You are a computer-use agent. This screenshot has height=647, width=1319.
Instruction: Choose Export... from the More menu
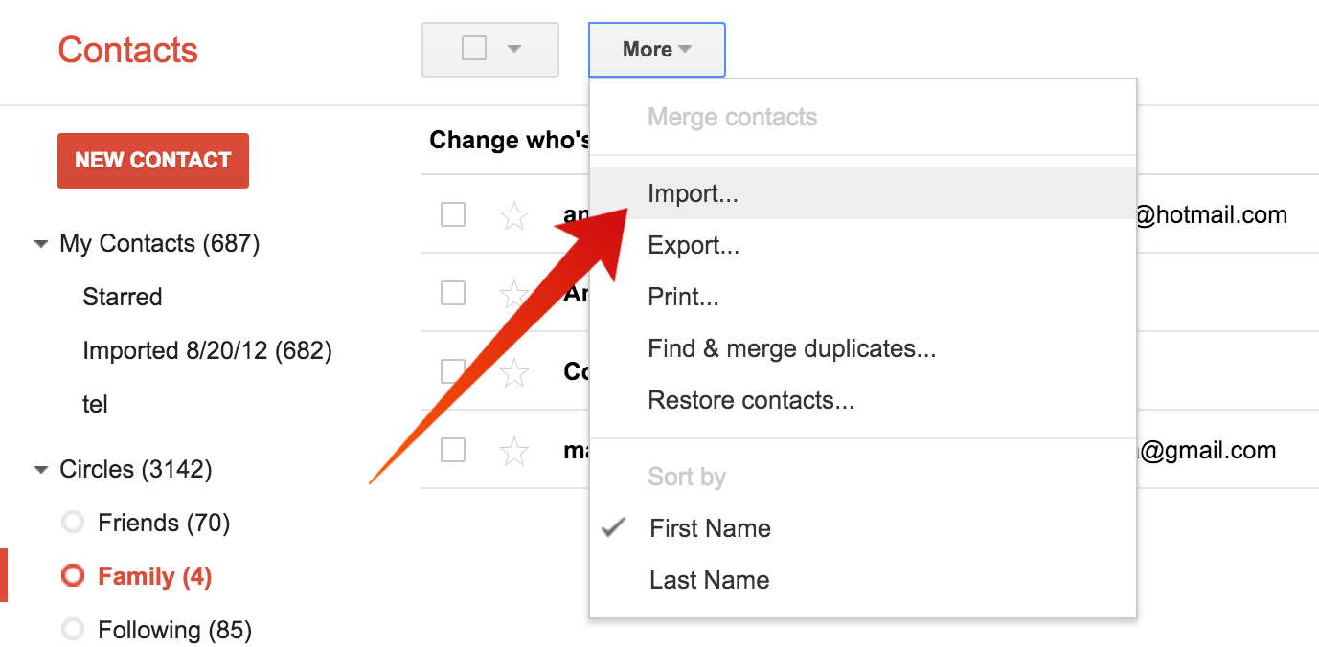[x=694, y=245]
